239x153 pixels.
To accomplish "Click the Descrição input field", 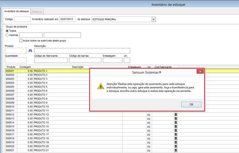I will pos(82,51).
